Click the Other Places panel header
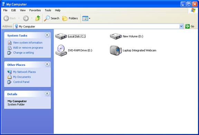The height and width of the screenshot is (135, 199). pyautogui.click(x=27, y=65)
